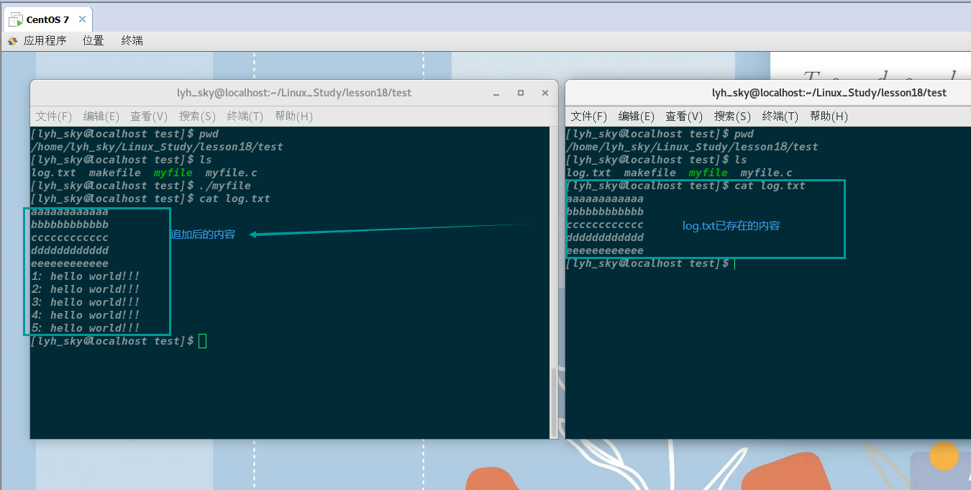Click 'cat log.txt' command in left terminal
The image size is (971, 490).
[234, 199]
